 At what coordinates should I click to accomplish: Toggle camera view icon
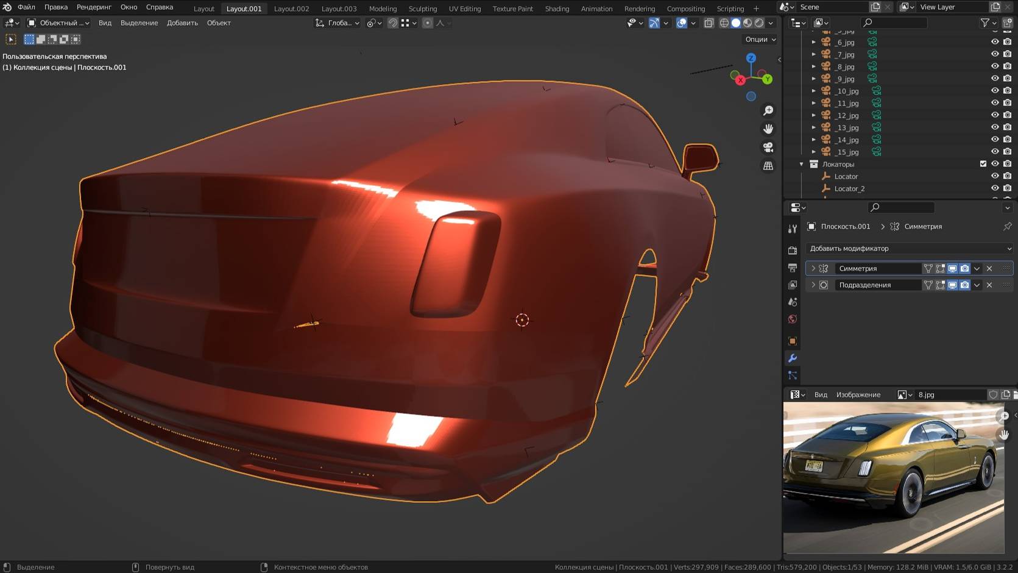(768, 148)
